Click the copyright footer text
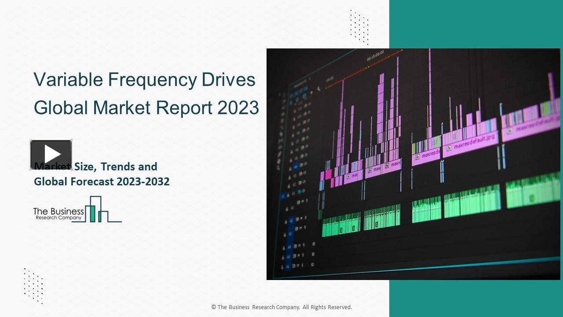 pyautogui.click(x=281, y=307)
